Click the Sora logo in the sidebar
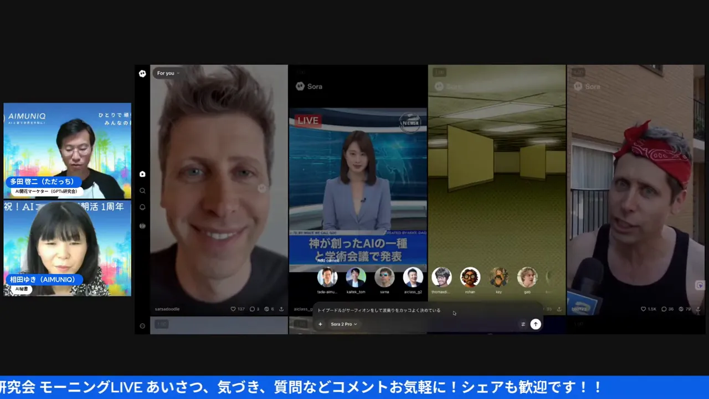 pos(142,74)
